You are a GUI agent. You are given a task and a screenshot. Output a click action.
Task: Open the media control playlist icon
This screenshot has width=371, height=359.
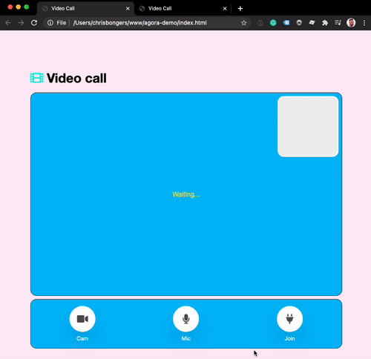click(338, 23)
